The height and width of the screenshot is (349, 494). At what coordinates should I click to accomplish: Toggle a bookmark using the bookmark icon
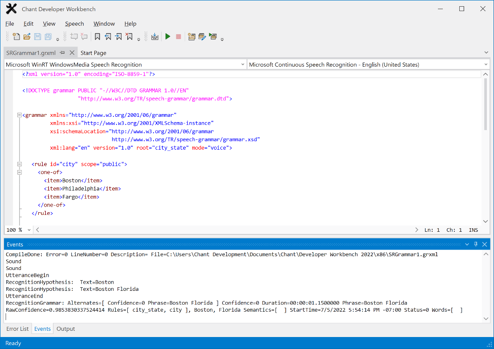[x=97, y=36]
